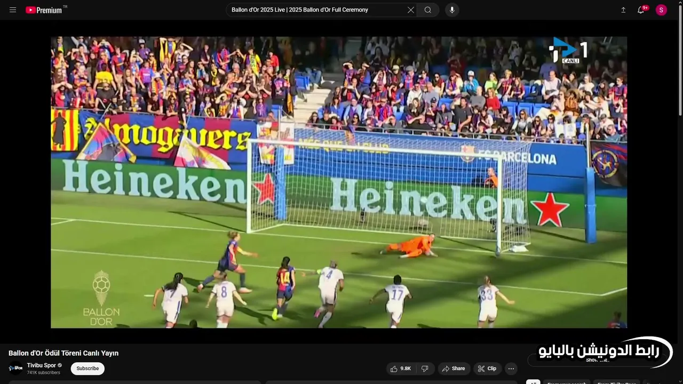Create a Clip of the video

pyautogui.click(x=487, y=369)
